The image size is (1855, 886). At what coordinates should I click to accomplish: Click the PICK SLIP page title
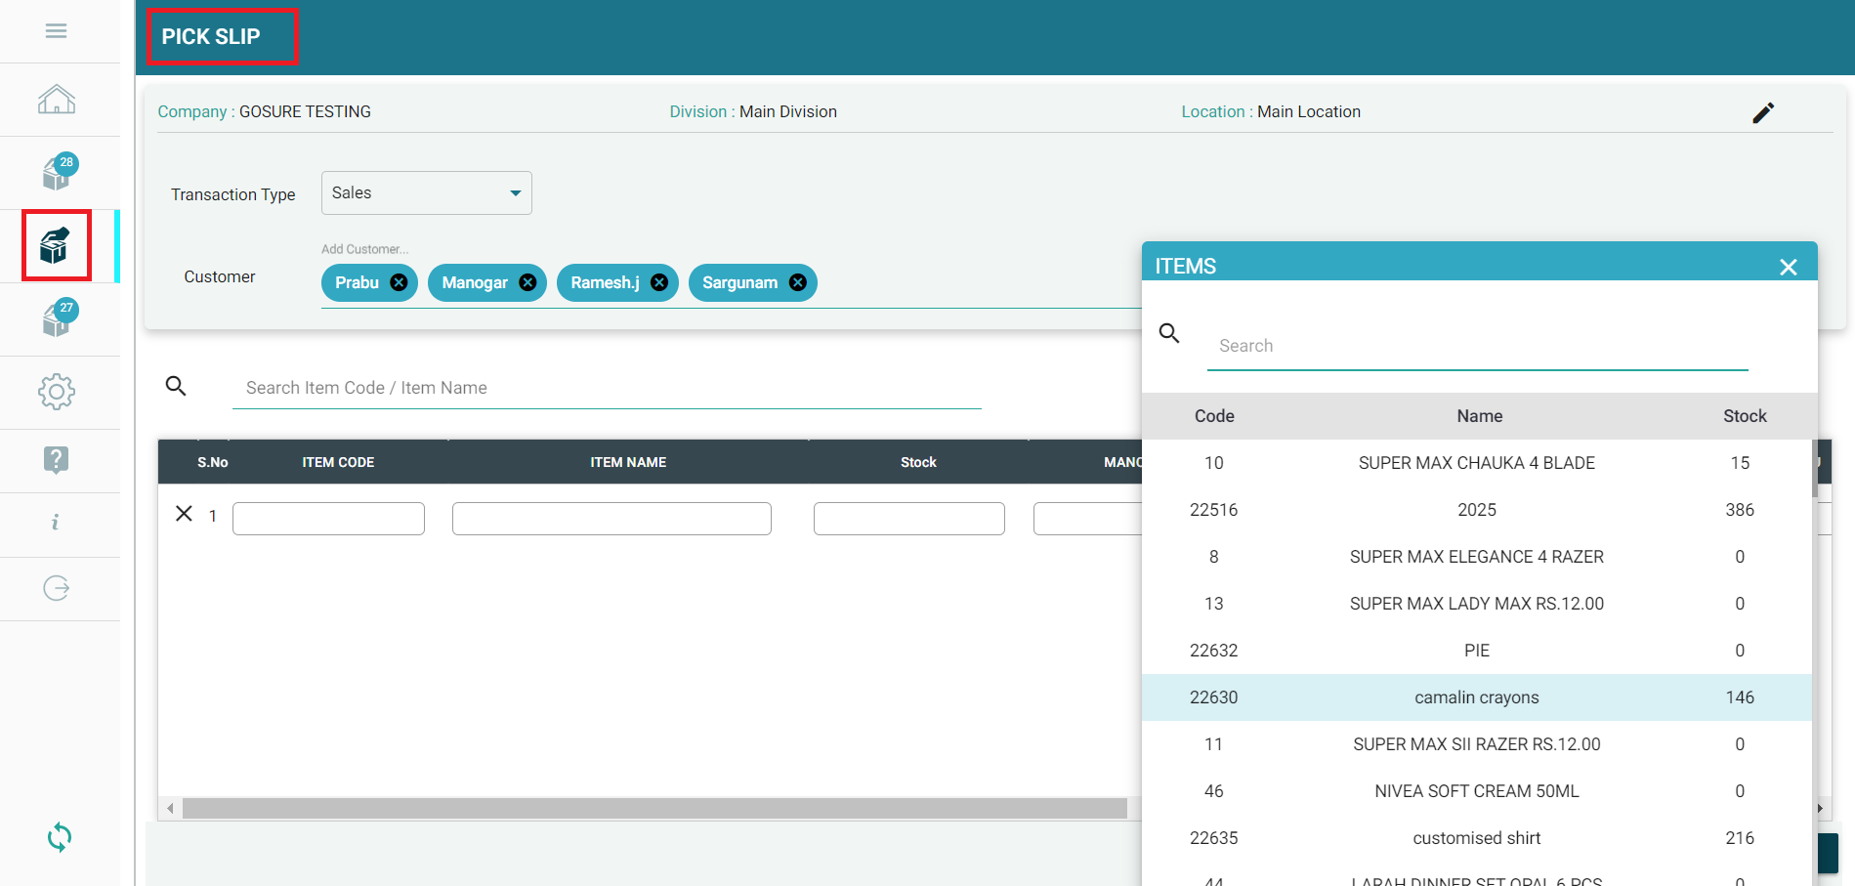(211, 37)
